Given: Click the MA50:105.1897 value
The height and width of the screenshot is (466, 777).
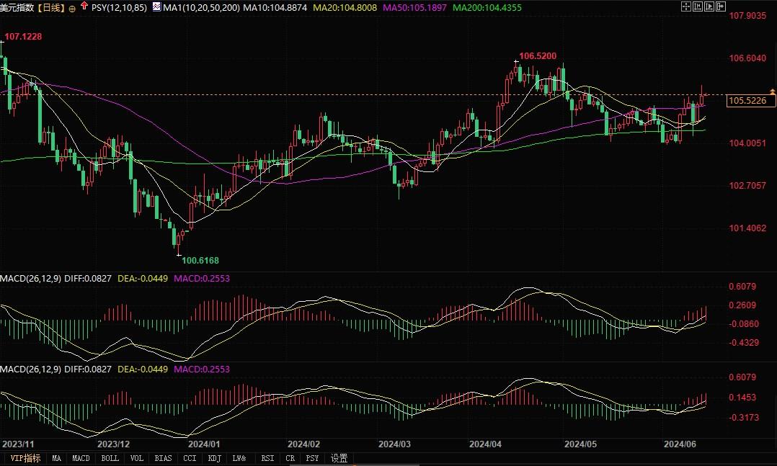Looking at the screenshot, I should pyautogui.click(x=414, y=7).
